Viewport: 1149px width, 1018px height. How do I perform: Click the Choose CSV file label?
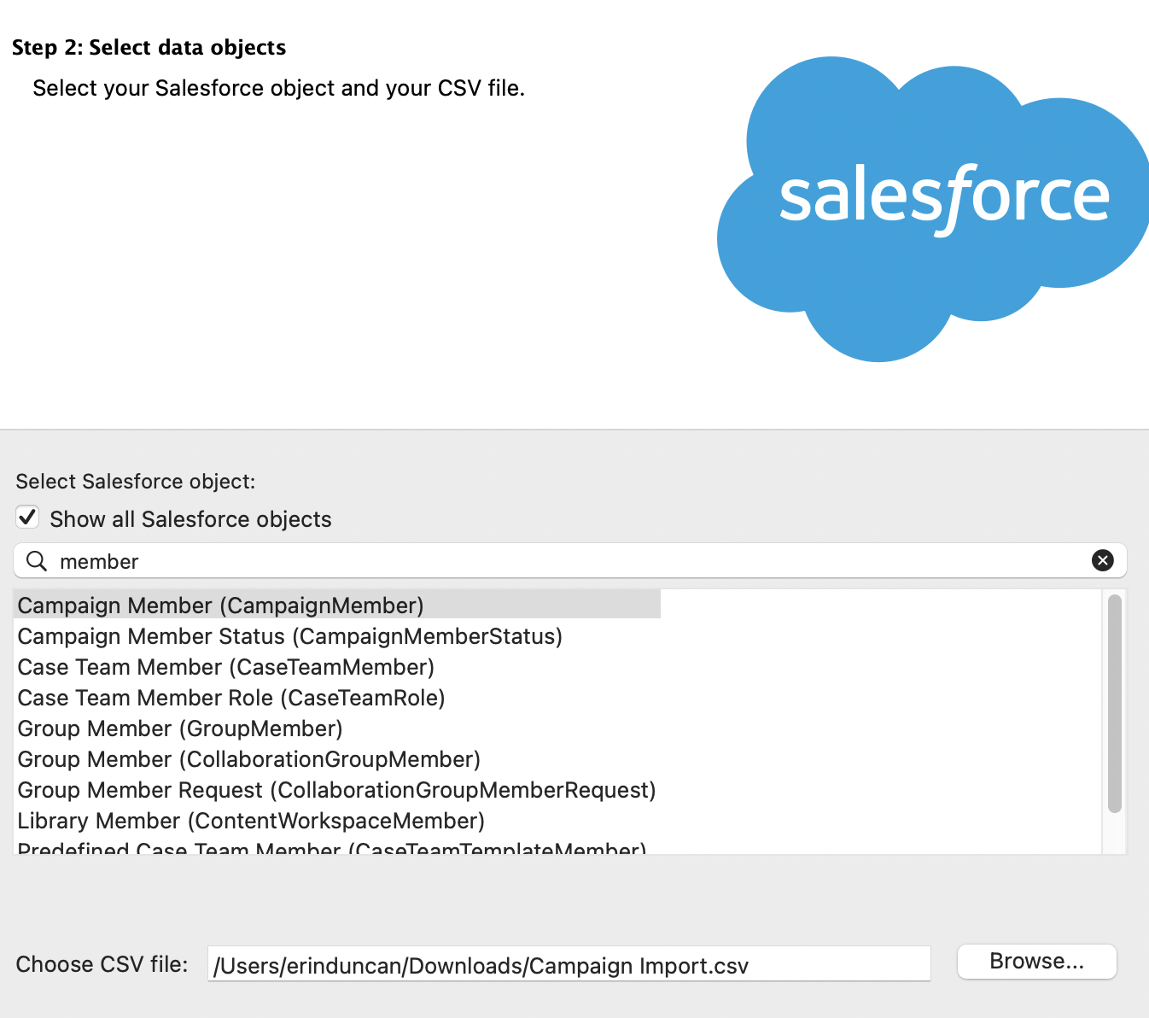tap(102, 964)
